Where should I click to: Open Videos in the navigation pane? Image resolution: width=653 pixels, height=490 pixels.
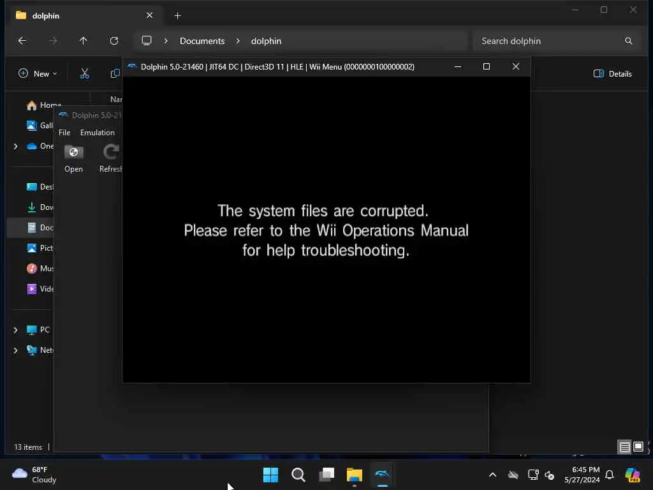point(40,289)
